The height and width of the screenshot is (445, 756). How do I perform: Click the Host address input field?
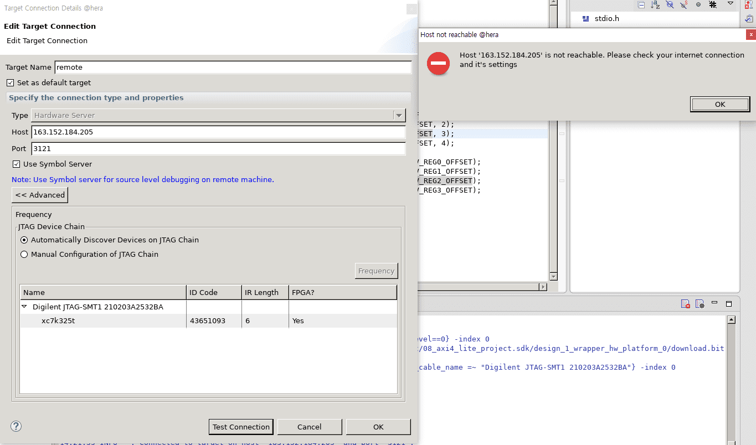(218, 132)
